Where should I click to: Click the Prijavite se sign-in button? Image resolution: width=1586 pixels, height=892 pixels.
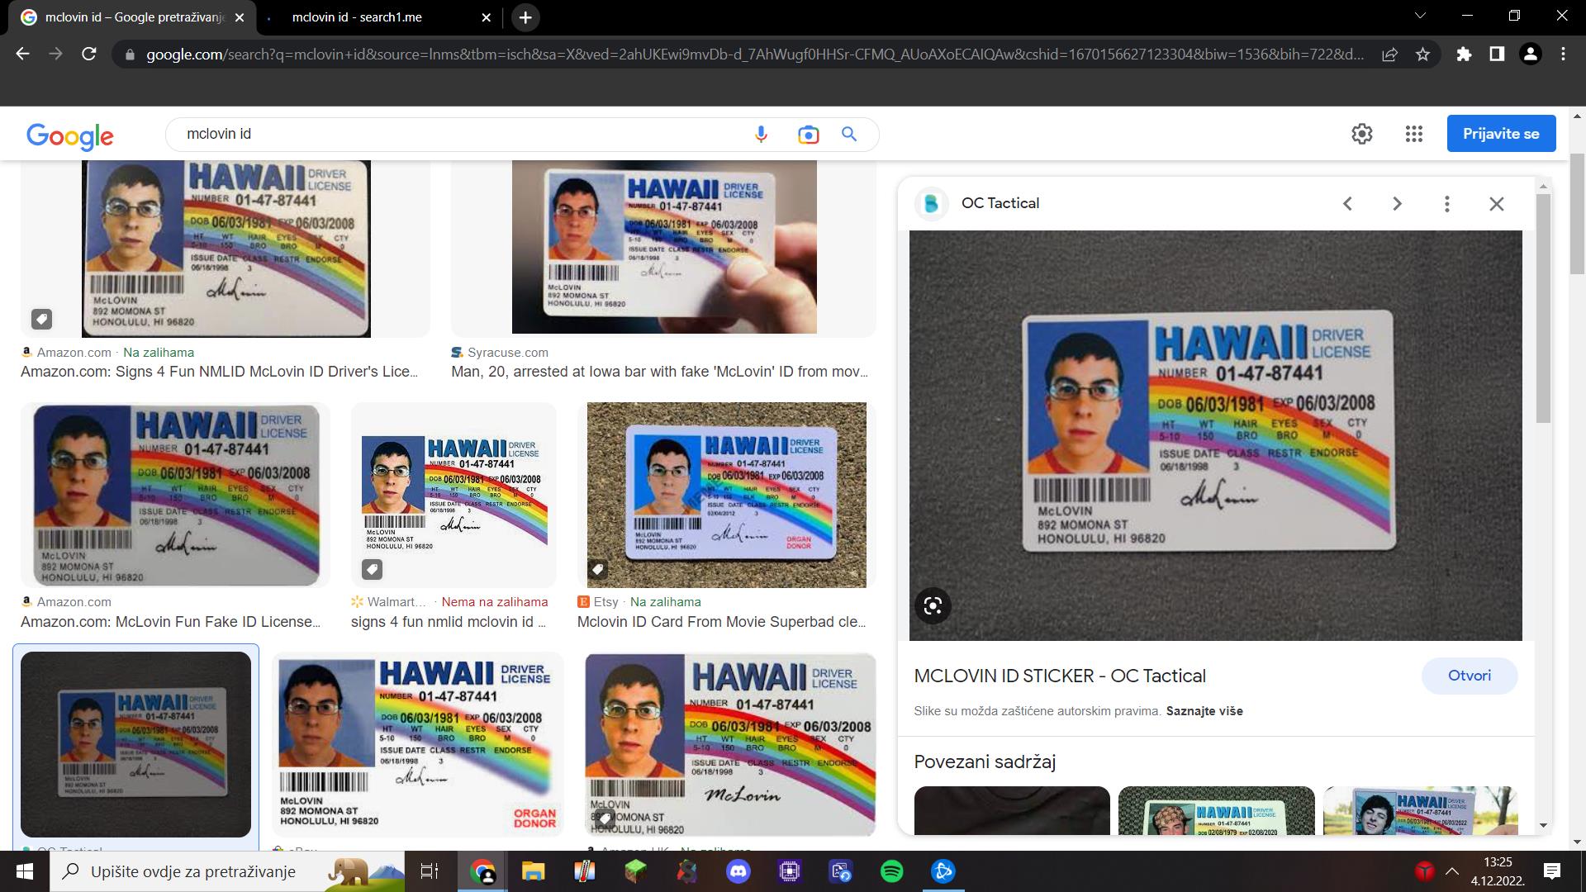pyautogui.click(x=1501, y=134)
